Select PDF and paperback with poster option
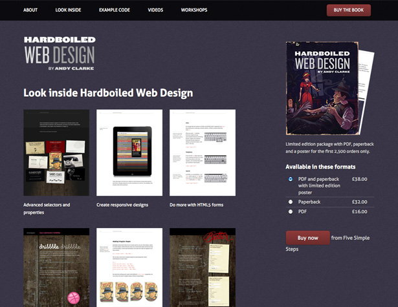 (291, 179)
